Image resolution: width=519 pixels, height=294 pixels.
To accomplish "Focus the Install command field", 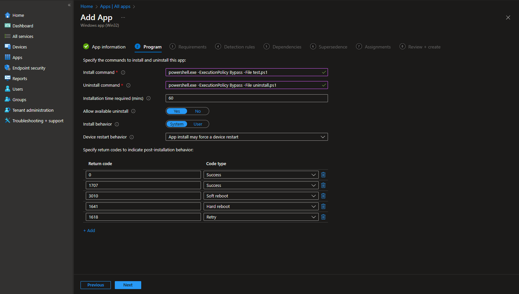I will pyautogui.click(x=247, y=72).
